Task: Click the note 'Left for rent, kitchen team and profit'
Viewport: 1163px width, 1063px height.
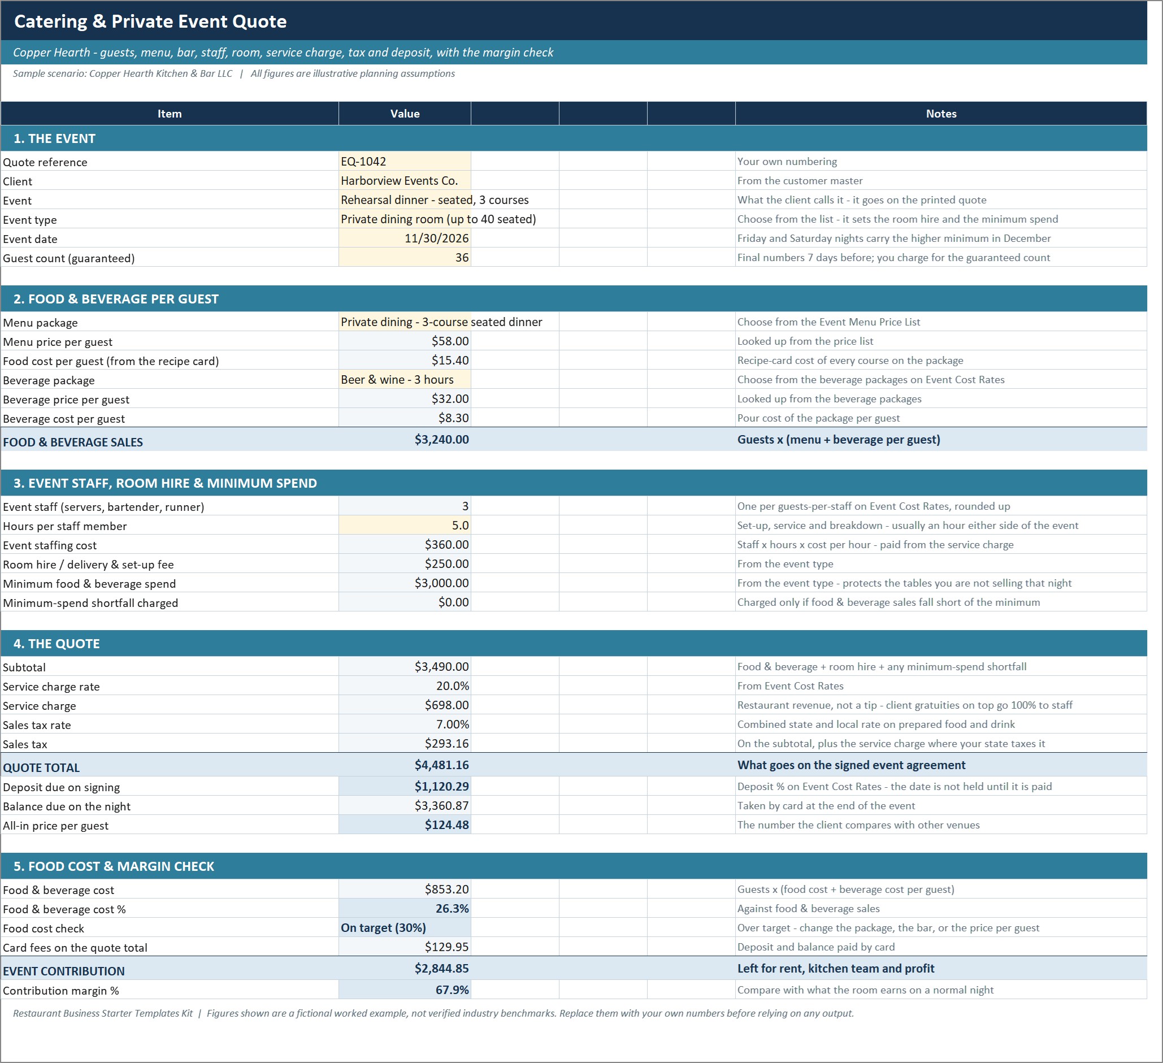Action: pyautogui.click(x=835, y=969)
